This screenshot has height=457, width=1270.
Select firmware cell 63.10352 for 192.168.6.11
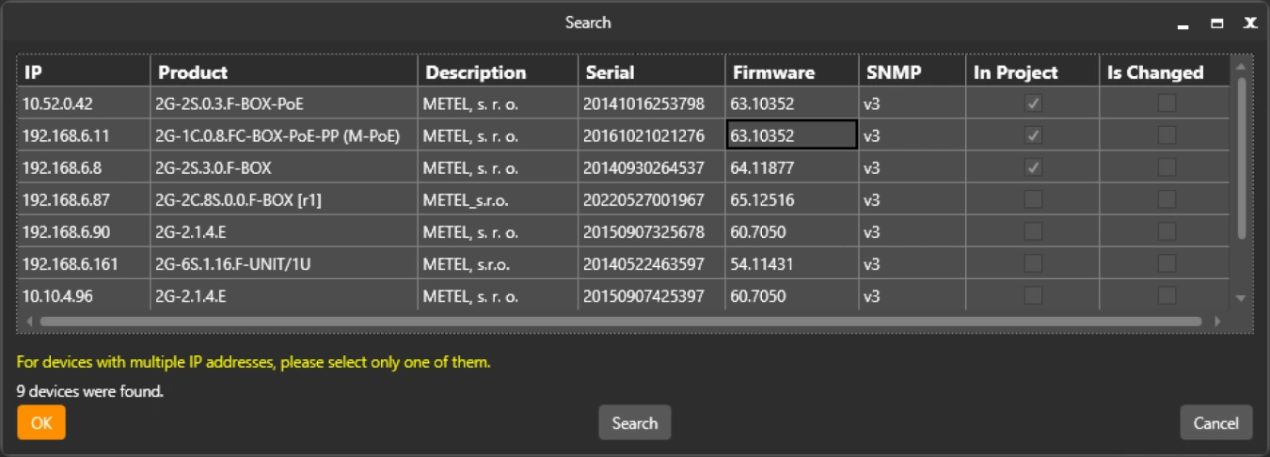pos(790,135)
